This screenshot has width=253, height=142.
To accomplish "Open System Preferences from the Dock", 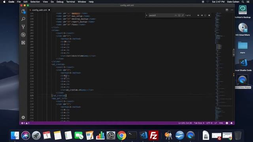I will (x=111, y=135).
